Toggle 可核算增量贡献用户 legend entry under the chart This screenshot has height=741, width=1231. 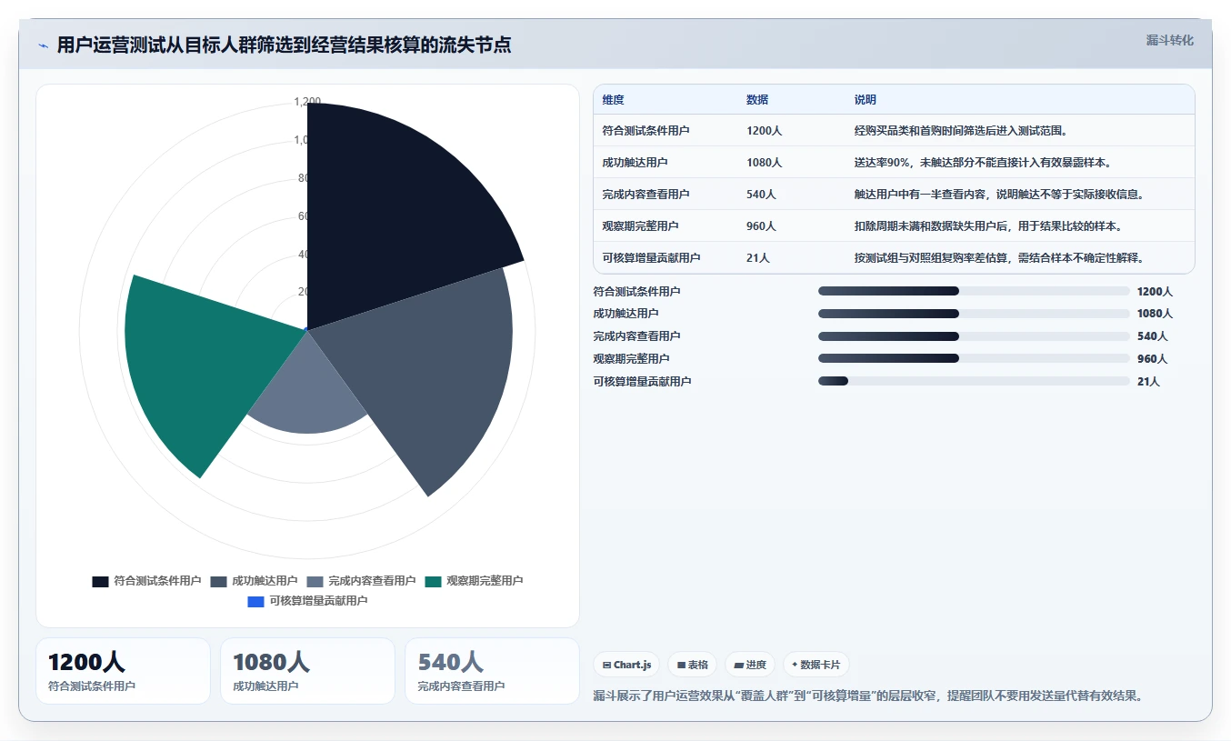coord(307,601)
